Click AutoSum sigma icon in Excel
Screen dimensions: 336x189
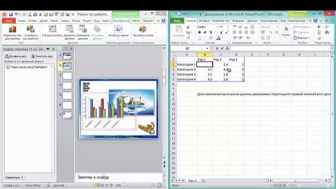point(319,27)
